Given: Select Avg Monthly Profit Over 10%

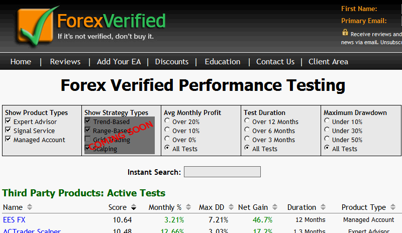Looking at the screenshot, I should [x=167, y=130].
